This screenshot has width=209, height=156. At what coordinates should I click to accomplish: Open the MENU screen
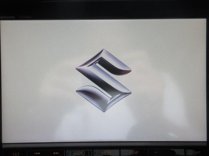click(106, 153)
